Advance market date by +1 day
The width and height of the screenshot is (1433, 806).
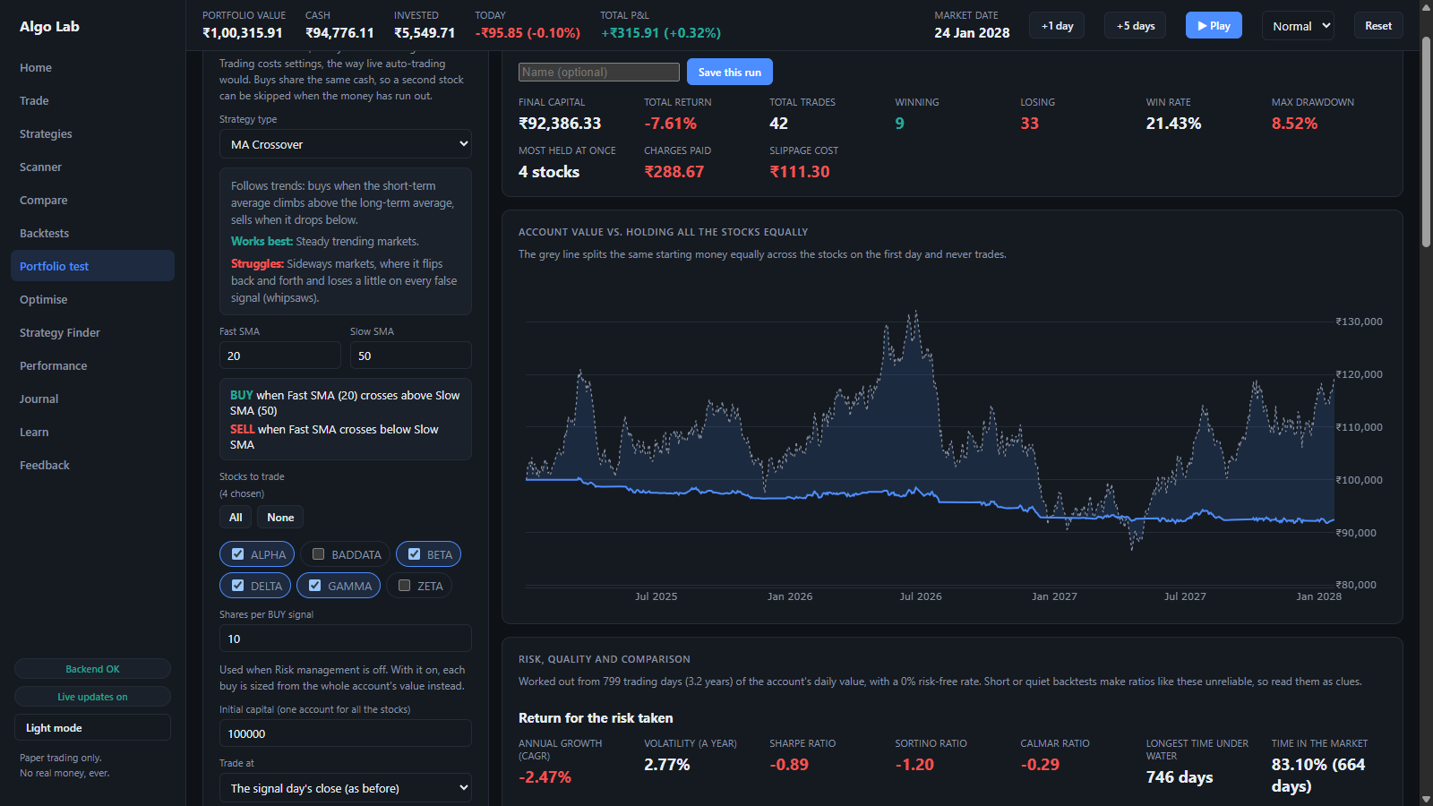click(x=1057, y=26)
